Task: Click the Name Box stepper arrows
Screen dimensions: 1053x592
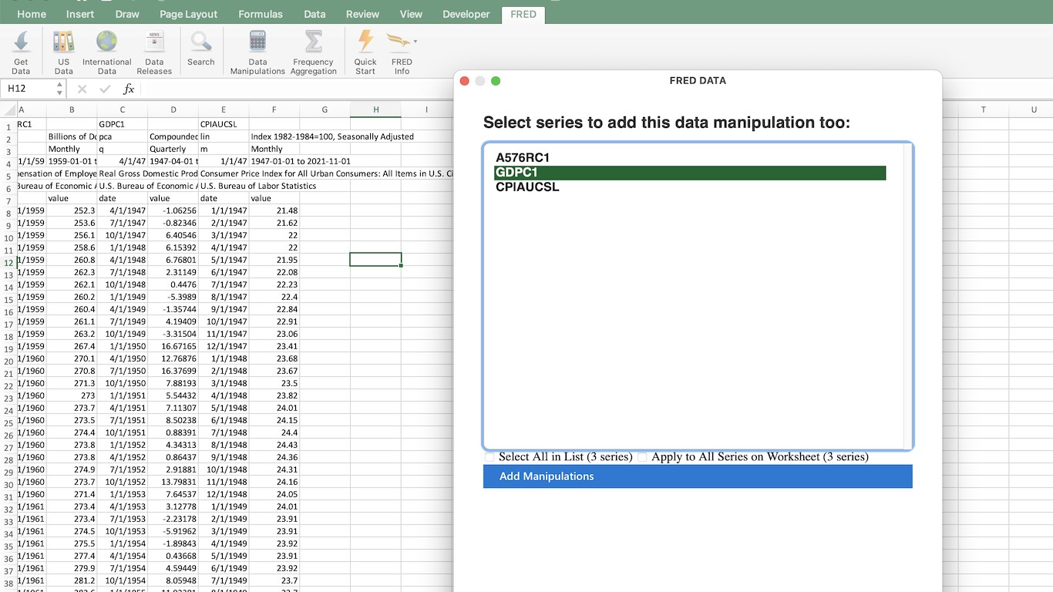Action: point(59,89)
